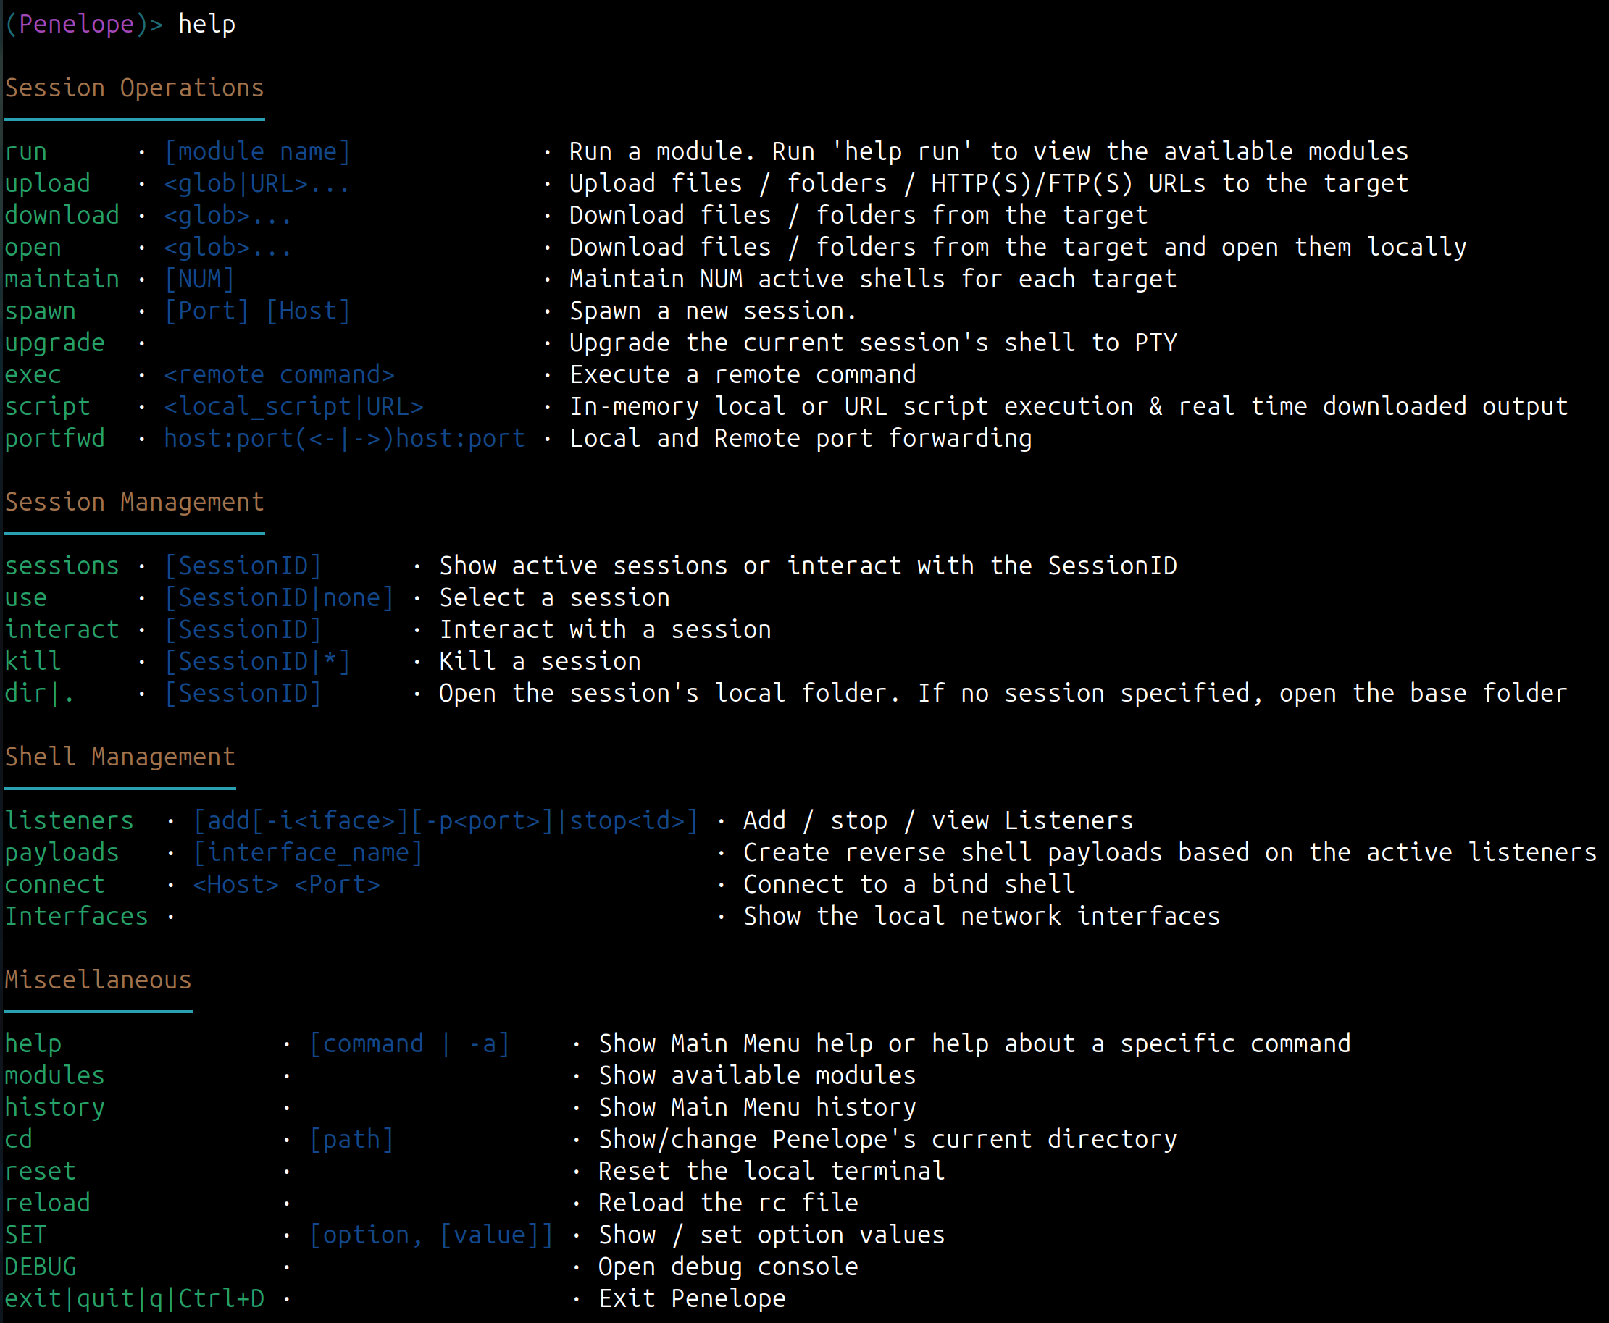The width and height of the screenshot is (1609, 1323).
Task: Click the "<Host> <Port>" argument text
Action: pos(287,885)
